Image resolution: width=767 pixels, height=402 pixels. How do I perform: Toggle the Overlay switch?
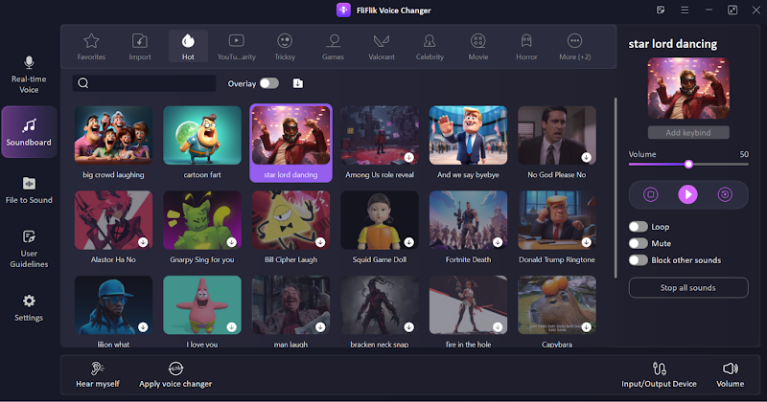(x=269, y=83)
